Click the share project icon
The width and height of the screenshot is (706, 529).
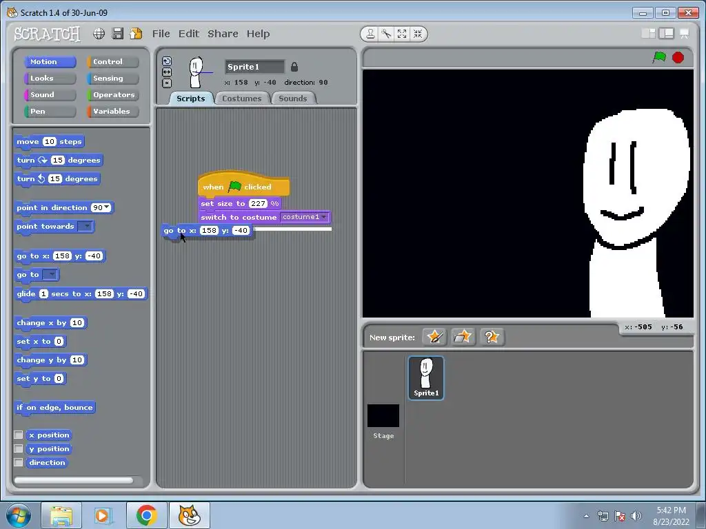[x=136, y=34]
